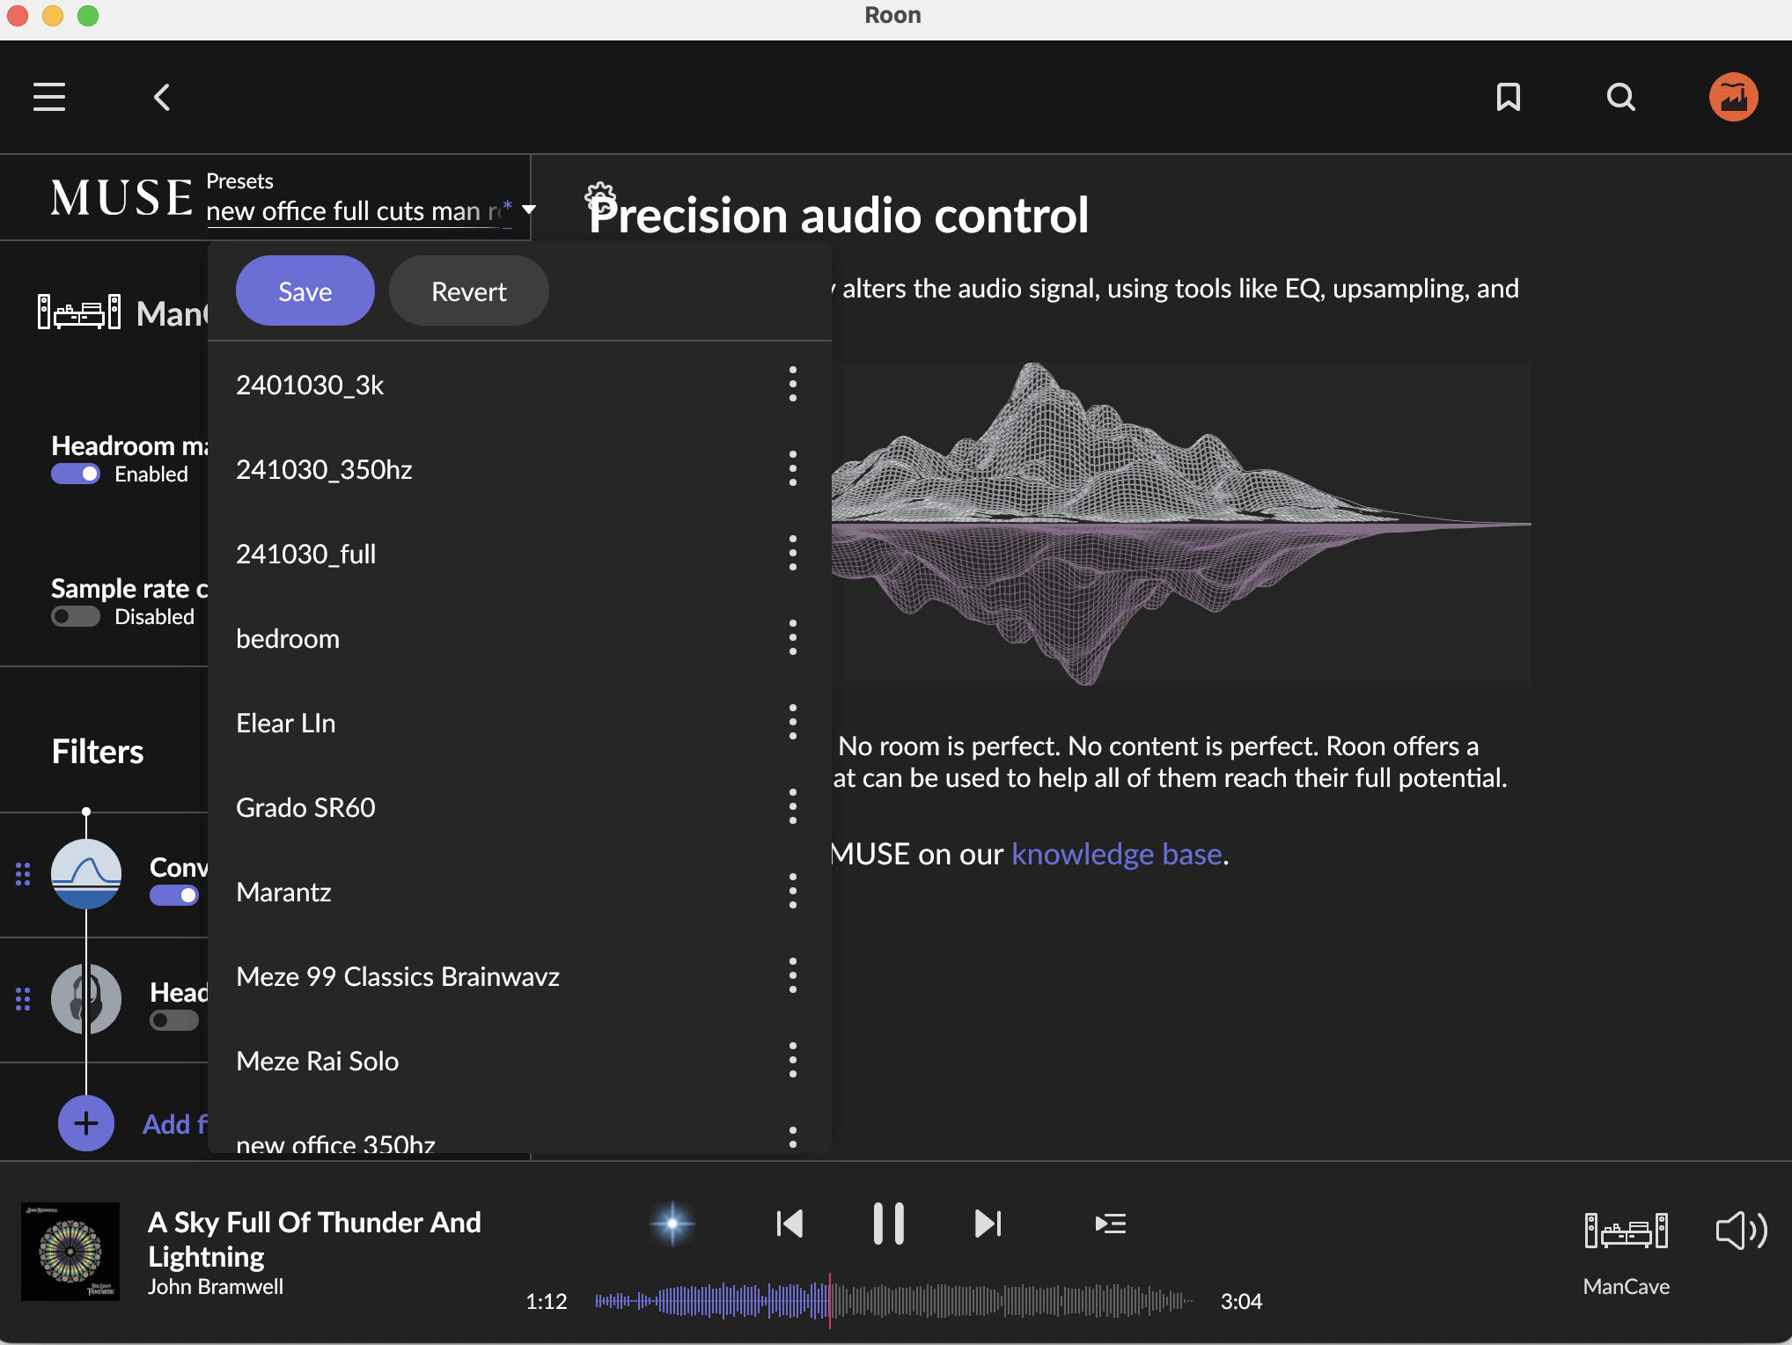Click the album art thumbnail
This screenshot has height=1345, width=1792.
click(70, 1252)
